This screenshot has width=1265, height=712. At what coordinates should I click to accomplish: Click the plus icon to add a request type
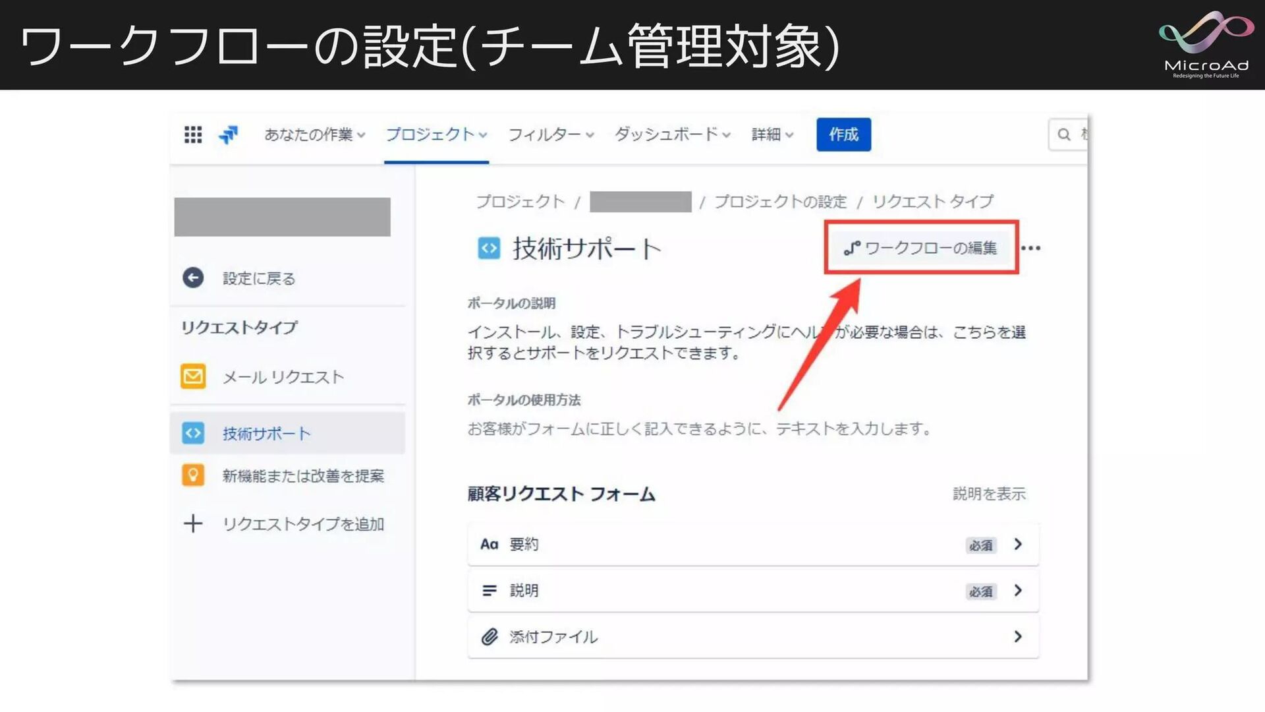tap(193, 523)
